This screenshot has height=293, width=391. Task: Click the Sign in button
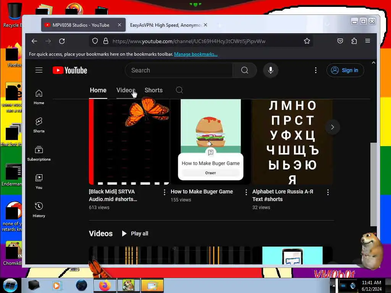(x=345, y=70)
